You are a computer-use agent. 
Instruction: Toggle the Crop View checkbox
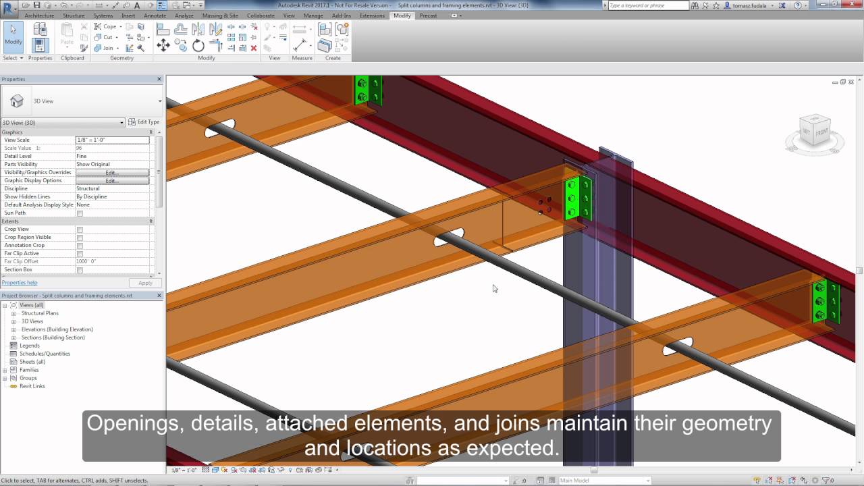pos(79,229)
